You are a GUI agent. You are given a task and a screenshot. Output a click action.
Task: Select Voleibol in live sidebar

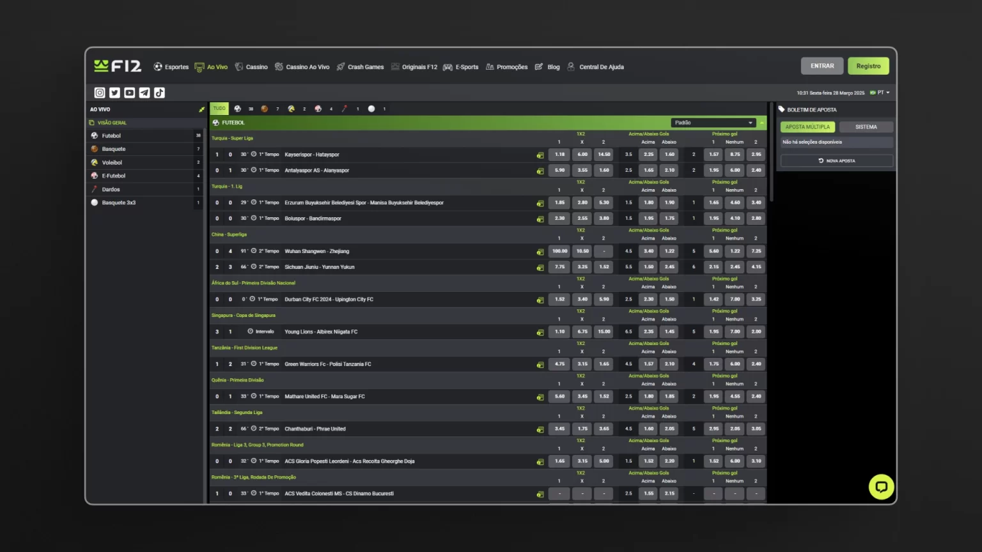pos(146,162)
